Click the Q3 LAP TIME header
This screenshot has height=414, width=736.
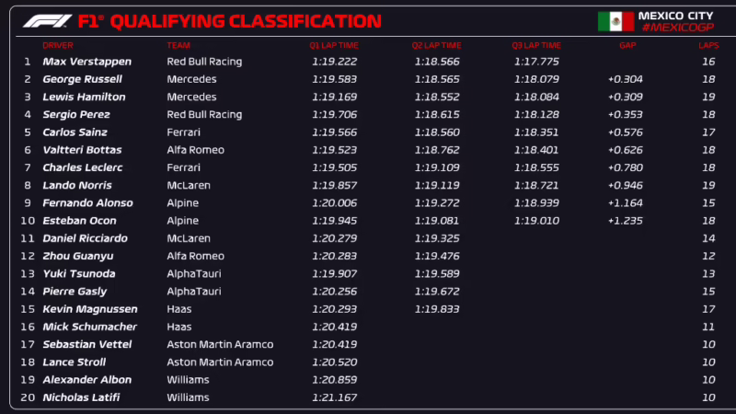535,45
